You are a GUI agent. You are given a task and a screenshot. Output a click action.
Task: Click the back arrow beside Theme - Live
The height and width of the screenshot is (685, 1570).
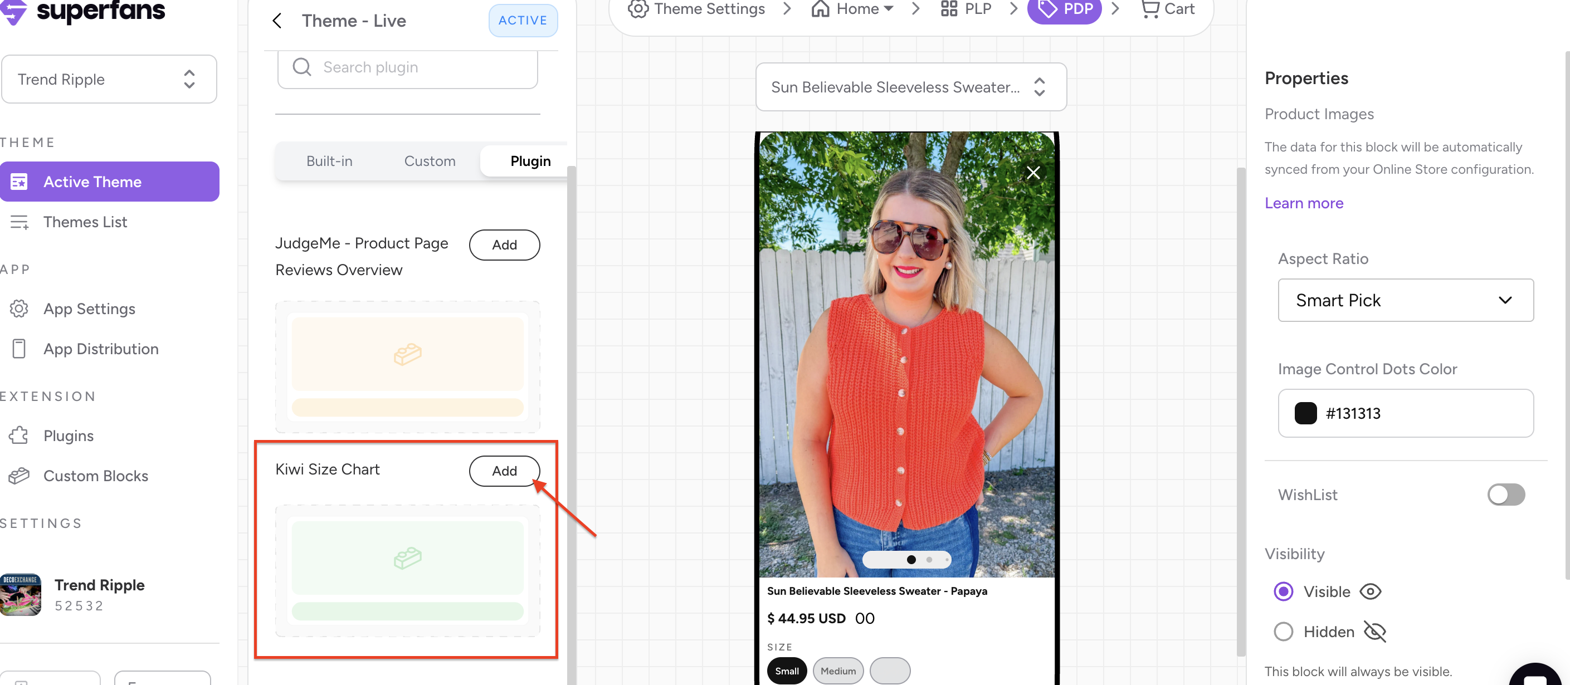277,21
